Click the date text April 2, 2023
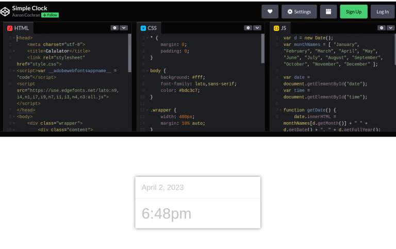The height and width of the screenshot is (249, 396). 162,187
